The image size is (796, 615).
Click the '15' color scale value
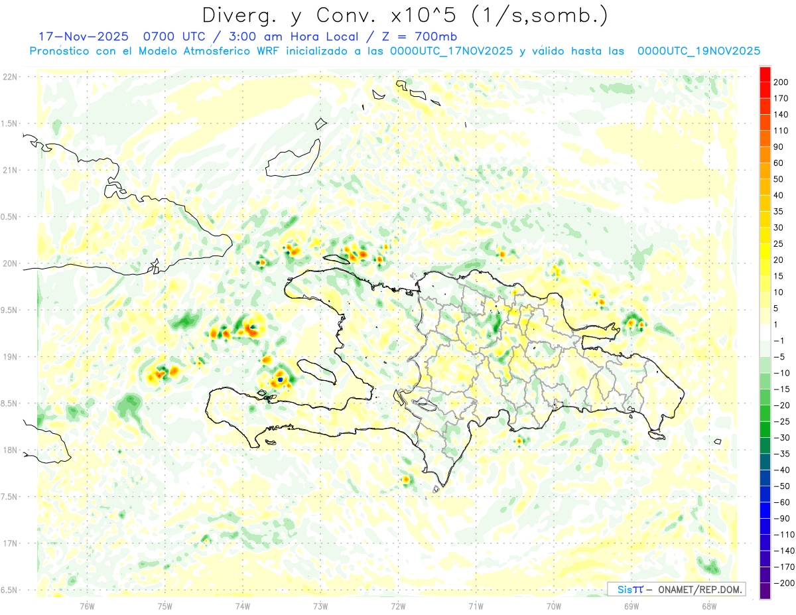coord(779,276)
